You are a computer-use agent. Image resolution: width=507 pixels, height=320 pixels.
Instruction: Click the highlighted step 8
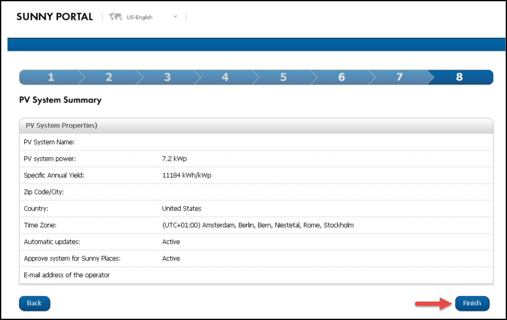point(460,77)
